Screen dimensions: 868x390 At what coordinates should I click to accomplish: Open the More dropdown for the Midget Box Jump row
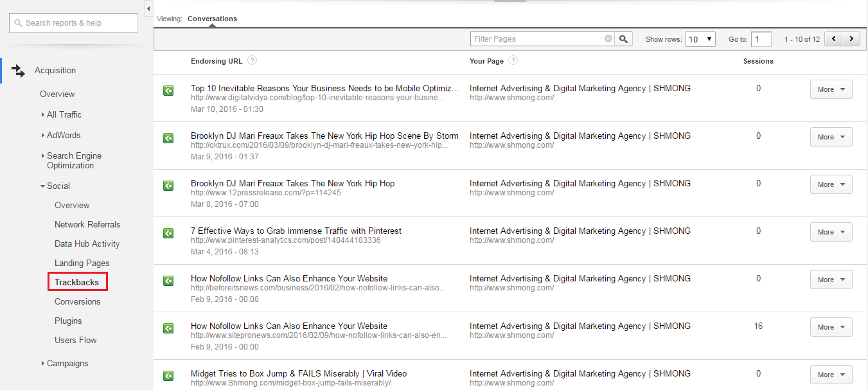(x=831, y=375)
